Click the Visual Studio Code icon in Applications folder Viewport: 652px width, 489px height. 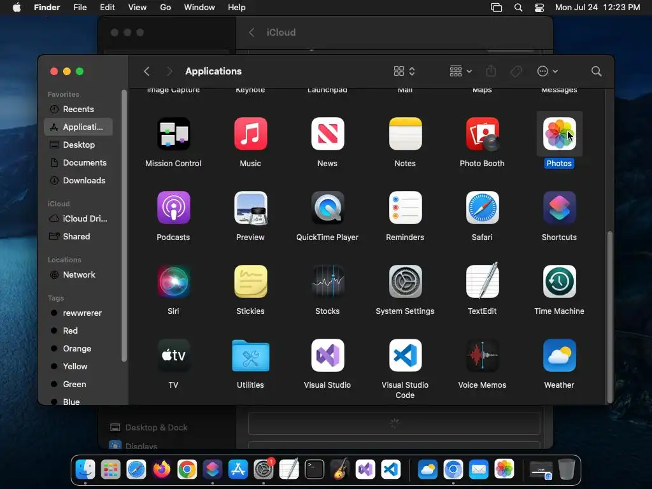[405, 355]
